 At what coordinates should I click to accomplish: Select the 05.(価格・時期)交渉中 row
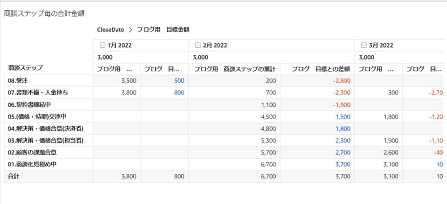click(x=35, y=116)
